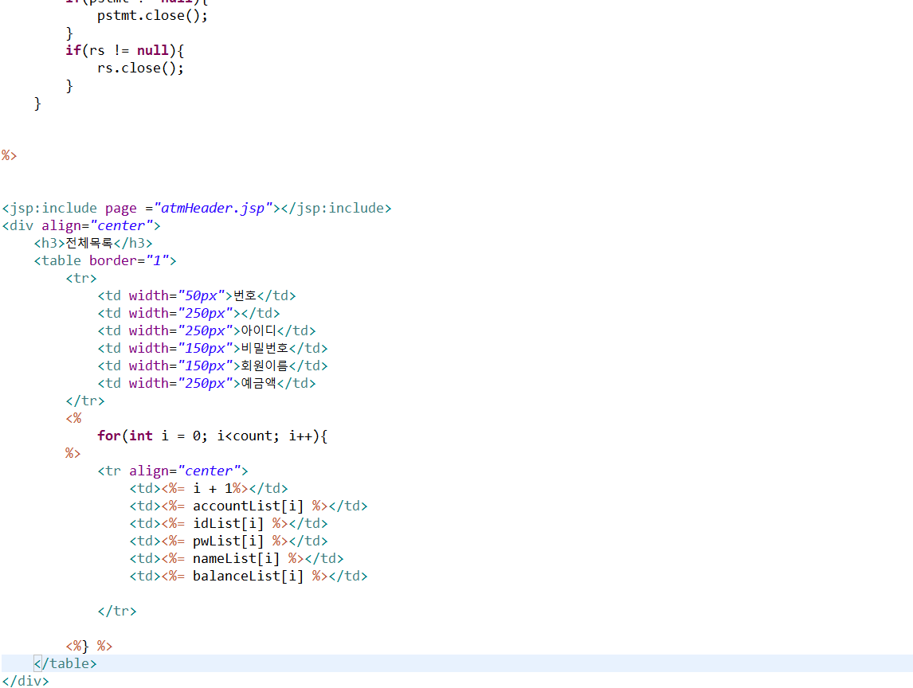Click the jsp:include opening tag
The height and width of the screenshot is (688, 913).
tap(141, 208)
